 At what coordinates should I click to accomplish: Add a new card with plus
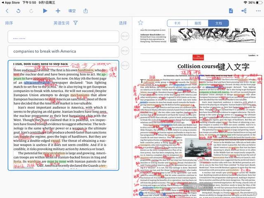tap(58, 11)
